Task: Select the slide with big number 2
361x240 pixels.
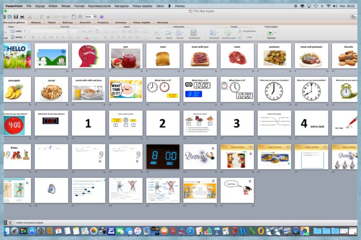Action: click(163, 123)
